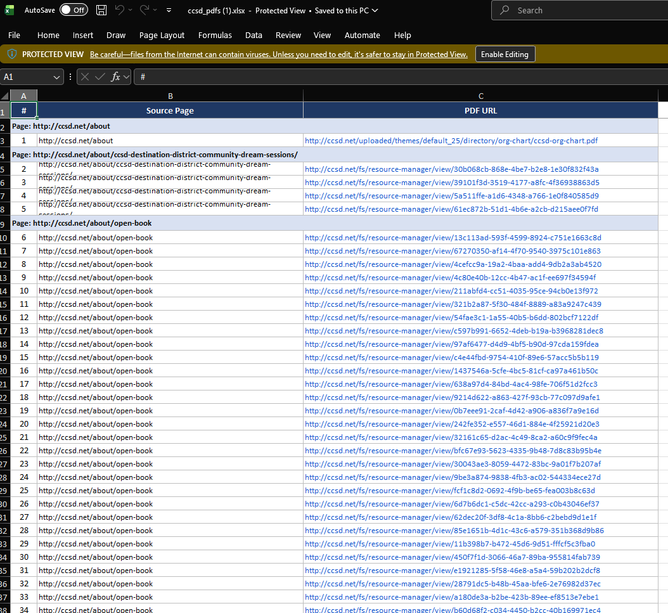
Task: Click the Undo arrow icon
Action: pyautogui.click(x=120, y=10)
